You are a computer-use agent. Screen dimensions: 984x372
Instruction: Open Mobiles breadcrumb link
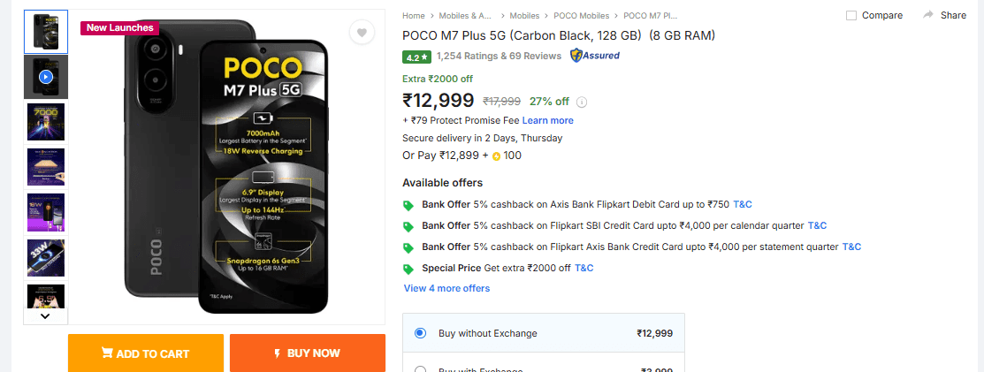pos(524,15)
